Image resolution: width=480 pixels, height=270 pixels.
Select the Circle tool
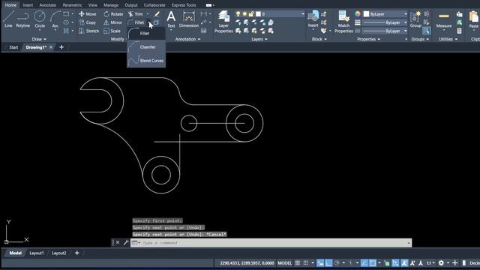click(40, 19)
